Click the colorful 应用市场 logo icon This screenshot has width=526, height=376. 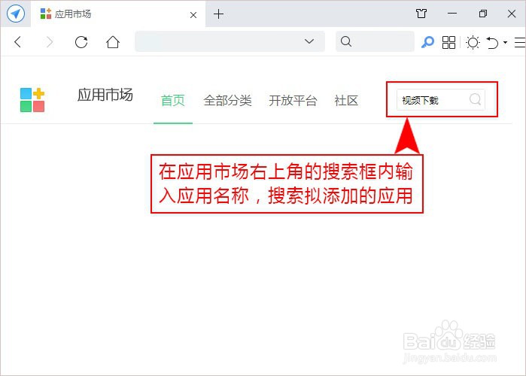[32, 100]
